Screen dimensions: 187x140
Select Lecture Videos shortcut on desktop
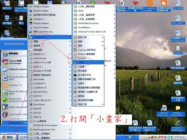(163, 111)
